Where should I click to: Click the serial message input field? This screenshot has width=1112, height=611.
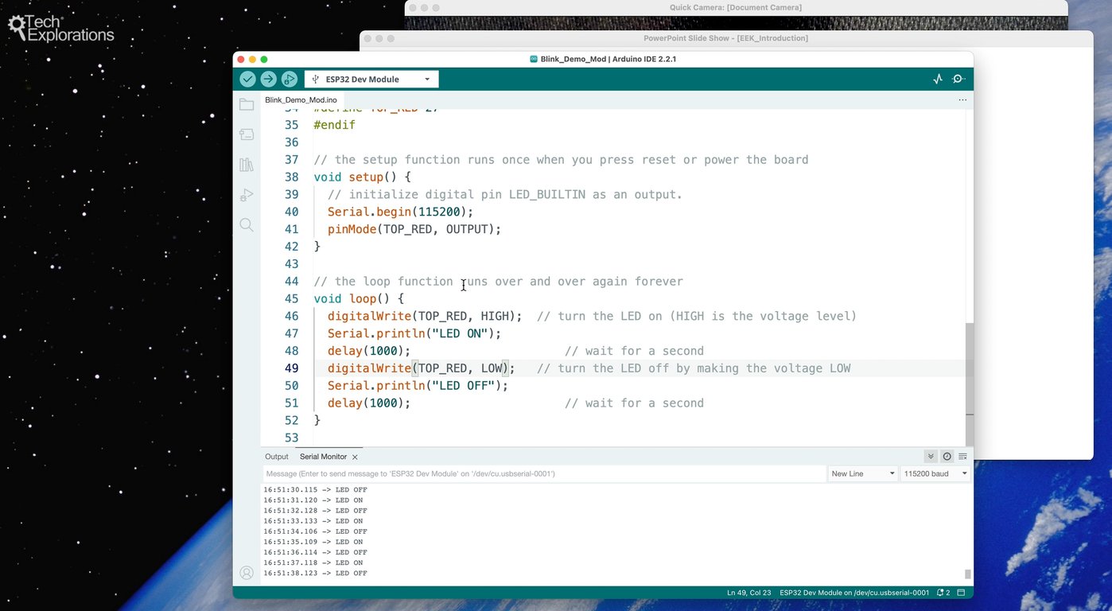click(x=544, y=473)
